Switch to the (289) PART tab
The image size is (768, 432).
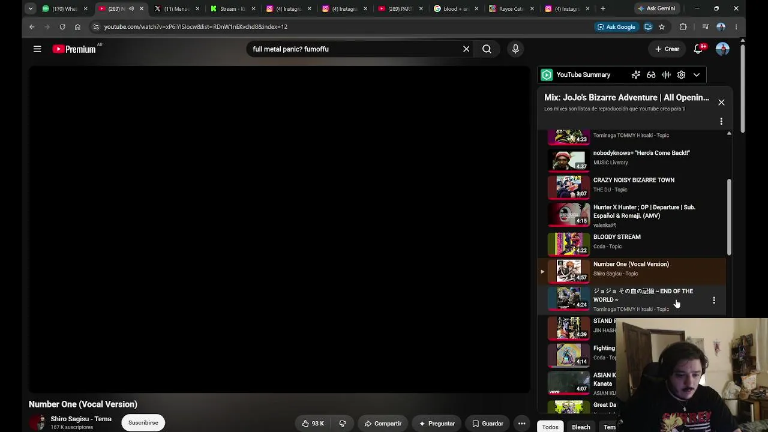[x=401, y=9]
